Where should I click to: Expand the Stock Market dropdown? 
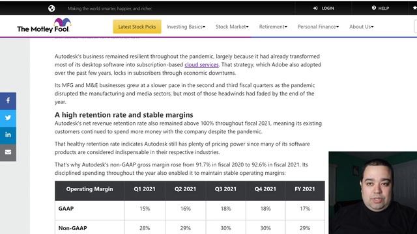coord(232,27)
